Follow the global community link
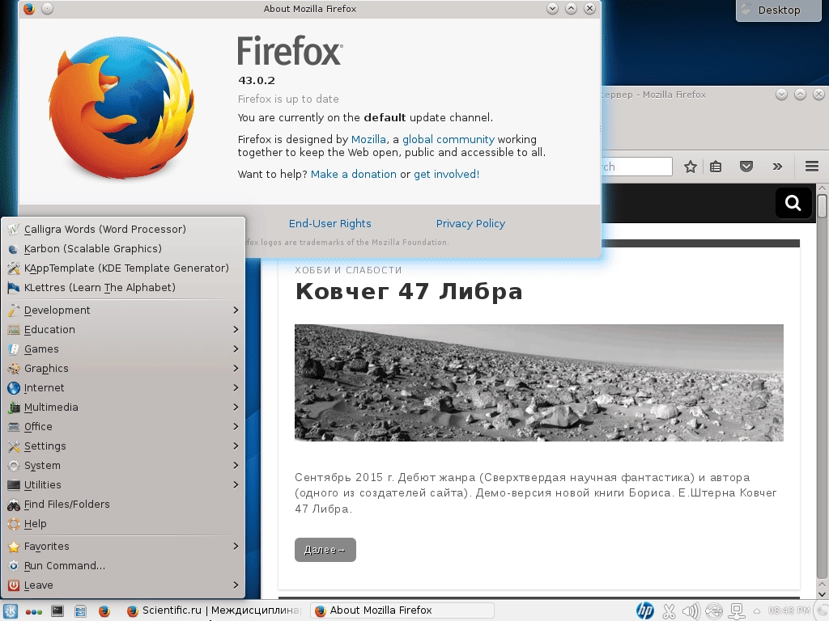This screenshot has width=829, height=621. coord(449,139)
